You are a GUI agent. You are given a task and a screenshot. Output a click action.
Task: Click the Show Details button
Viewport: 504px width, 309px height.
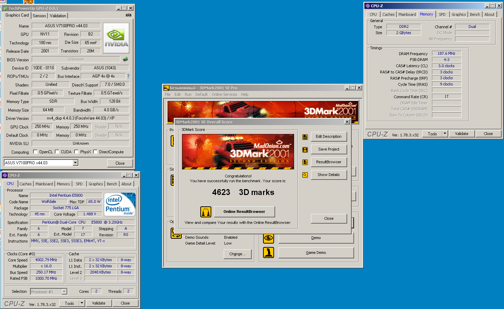coord(329,175)
